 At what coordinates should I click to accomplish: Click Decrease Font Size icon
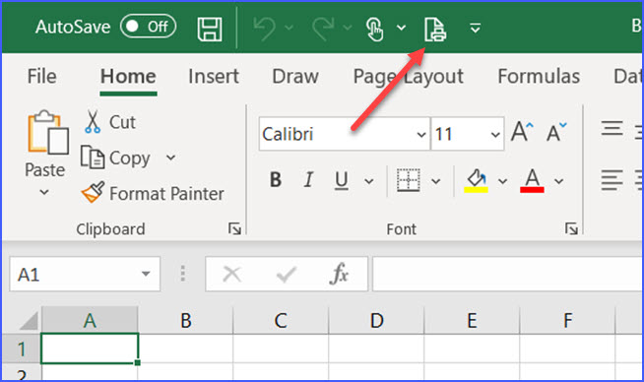tap(557, 132)
